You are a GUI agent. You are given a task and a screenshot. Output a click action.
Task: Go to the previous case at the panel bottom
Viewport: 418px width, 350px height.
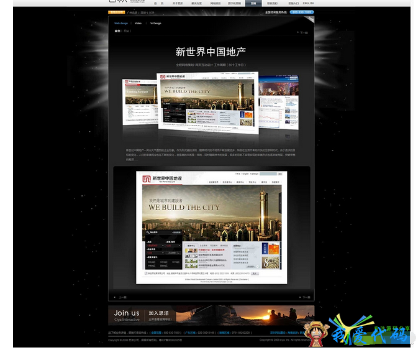120,297
